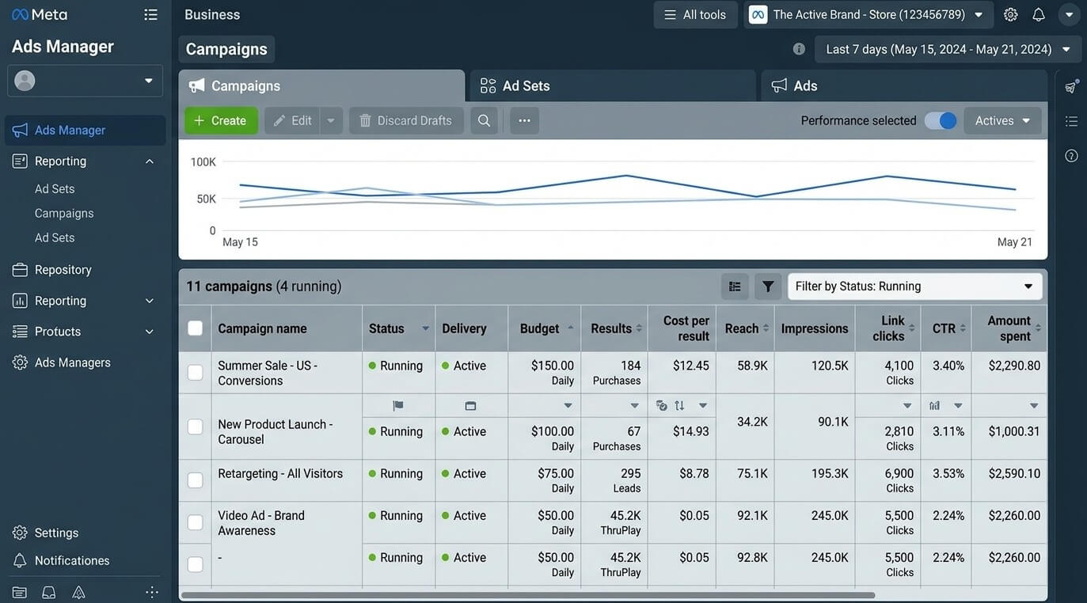Open the Edit button's dropdown arrow
Viewport: 1087px width, 603px height.
pyautogui.click(x=331, y=120)
